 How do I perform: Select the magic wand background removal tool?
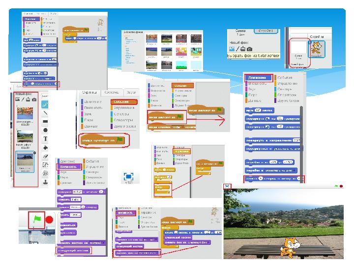click(x=45, y=173)
